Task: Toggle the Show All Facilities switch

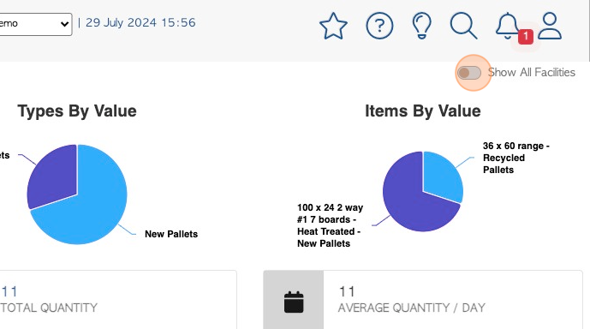Action: (x=469, y=73)
